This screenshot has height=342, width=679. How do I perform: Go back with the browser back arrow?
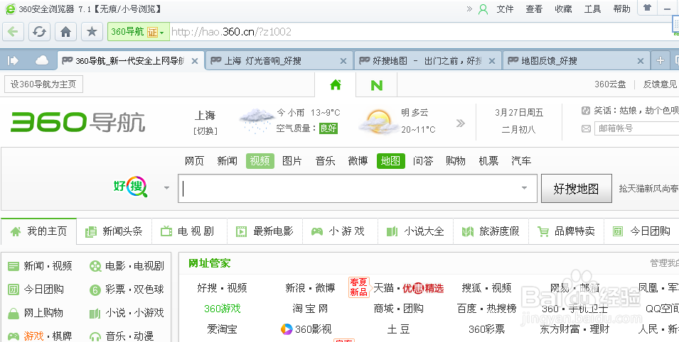click(14, 31)
